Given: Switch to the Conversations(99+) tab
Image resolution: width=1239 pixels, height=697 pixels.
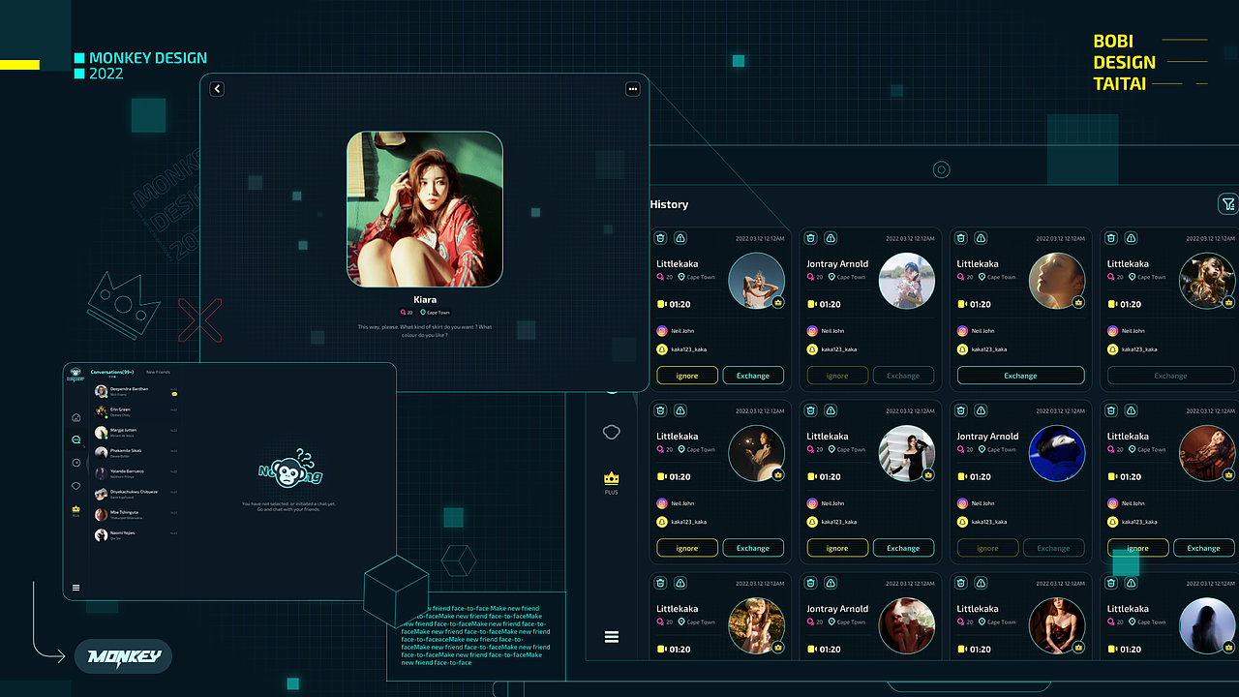Looking at the screenshot, I should (x=112, y=373).
